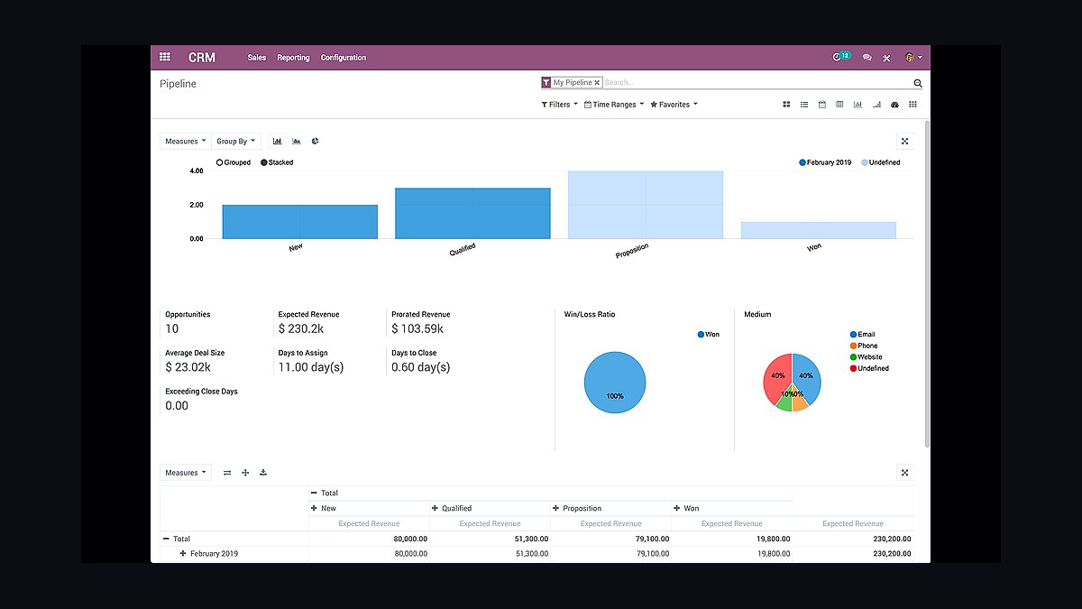Switch to List view

[804, 105]
